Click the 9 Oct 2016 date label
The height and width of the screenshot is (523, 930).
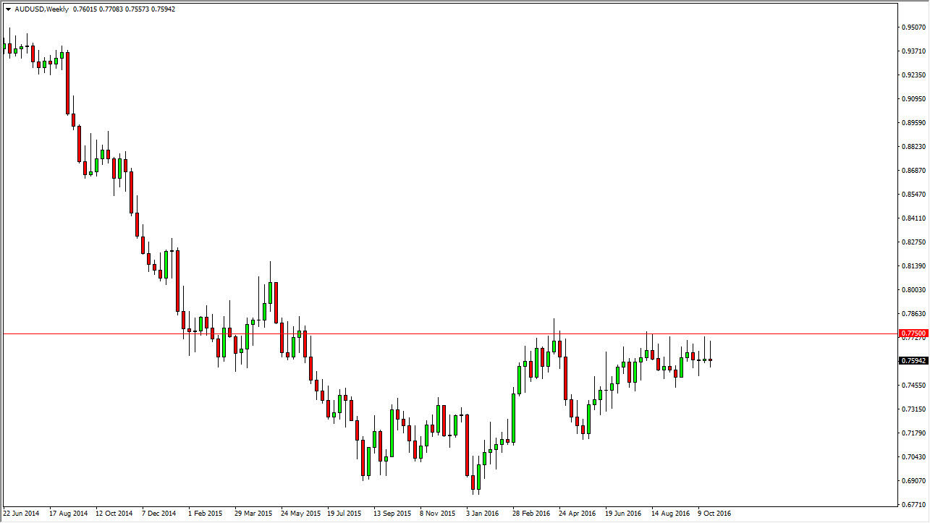(x=716, y=513)
